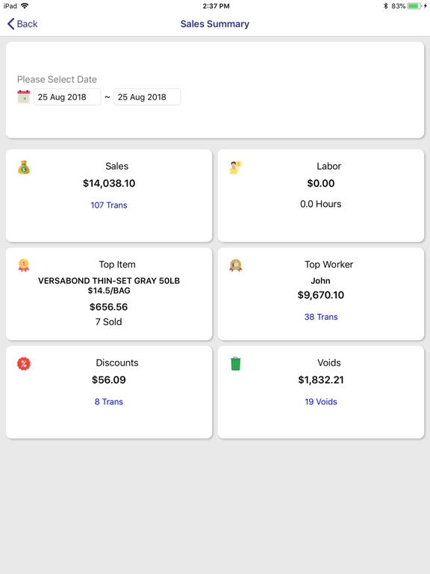This screenshot has width=430, height=574.
Task: Click the Labor card heading
Action: pyautogui.click(x=329, y=166)
